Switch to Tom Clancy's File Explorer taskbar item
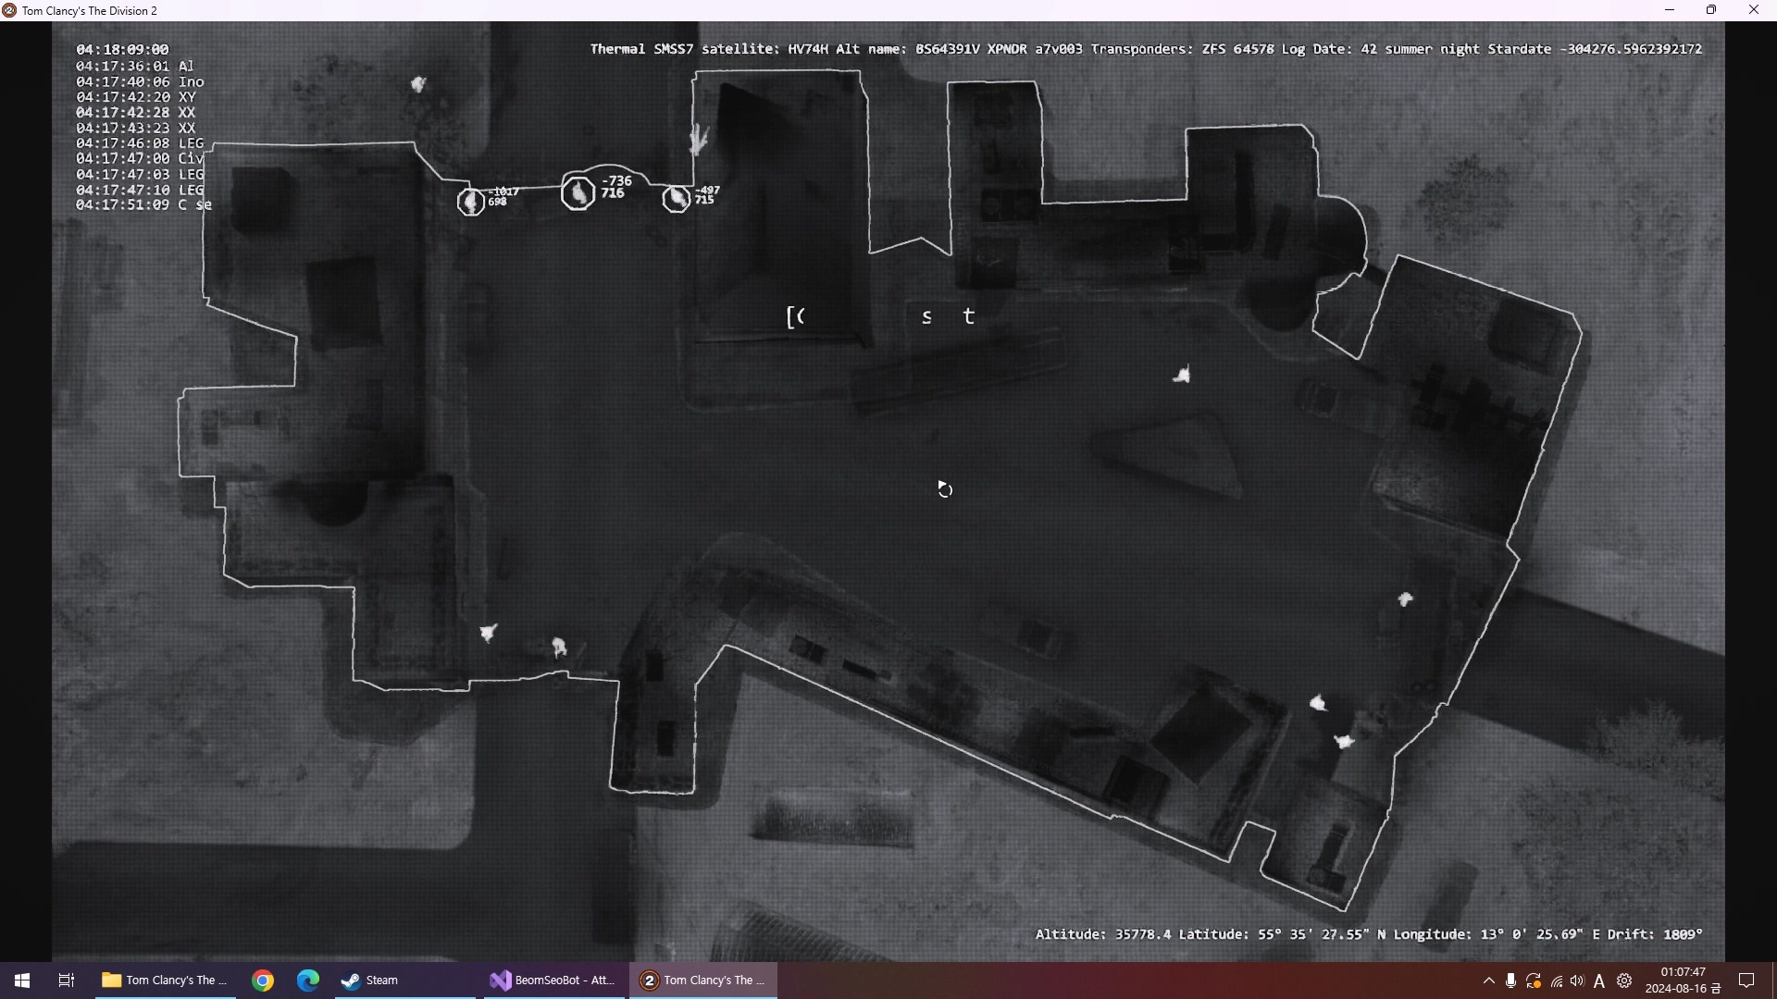1777x999 pixels. point(165,980)
